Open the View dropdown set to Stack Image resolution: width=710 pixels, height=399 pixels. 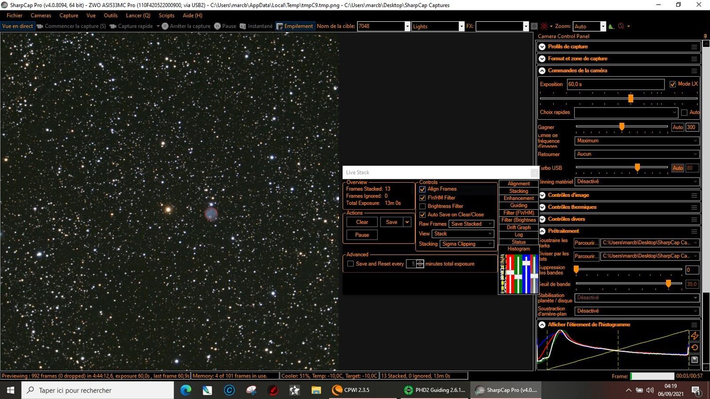[463, 234]
